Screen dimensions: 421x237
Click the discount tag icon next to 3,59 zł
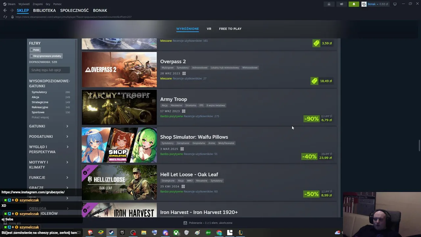[x=316, y=43]
